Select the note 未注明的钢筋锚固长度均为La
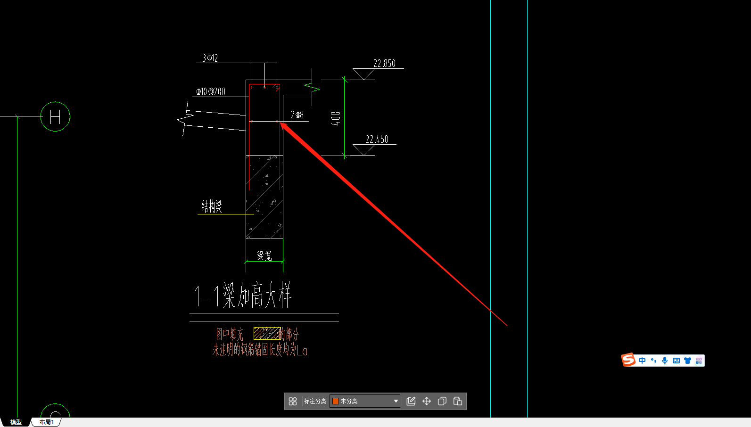Image resolution: width=751 pixels, height=427 pixels. click(260, 350)
